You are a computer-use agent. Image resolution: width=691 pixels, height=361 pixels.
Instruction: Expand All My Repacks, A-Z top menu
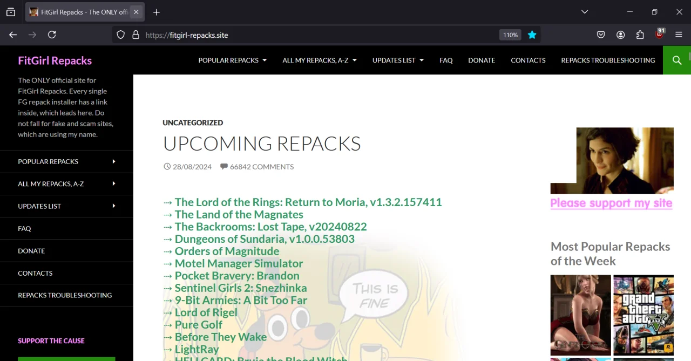click(320, 60)
